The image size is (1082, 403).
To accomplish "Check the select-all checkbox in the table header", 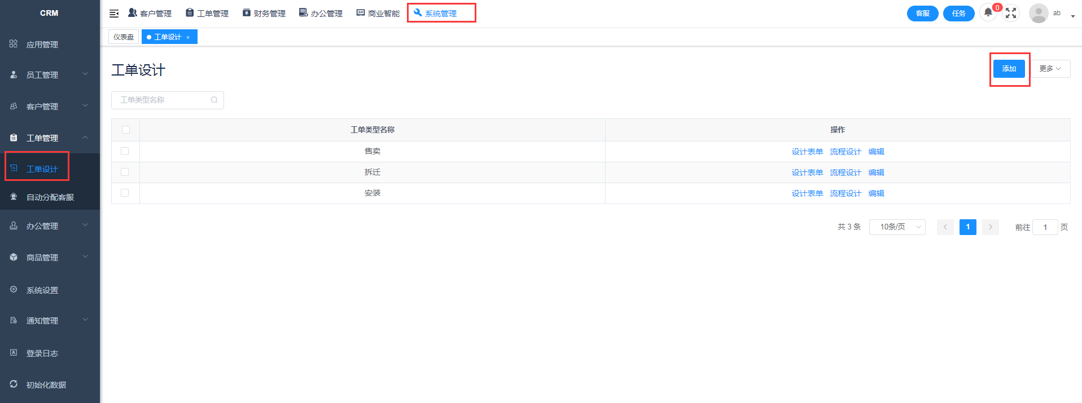I will pos(126,130).
